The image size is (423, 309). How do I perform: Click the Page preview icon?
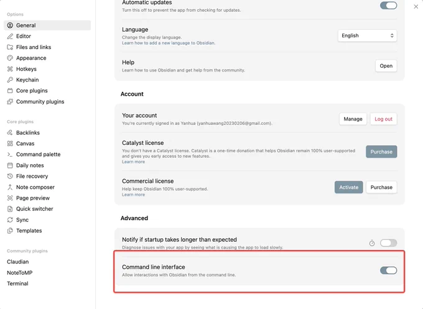tap(10, 198)
